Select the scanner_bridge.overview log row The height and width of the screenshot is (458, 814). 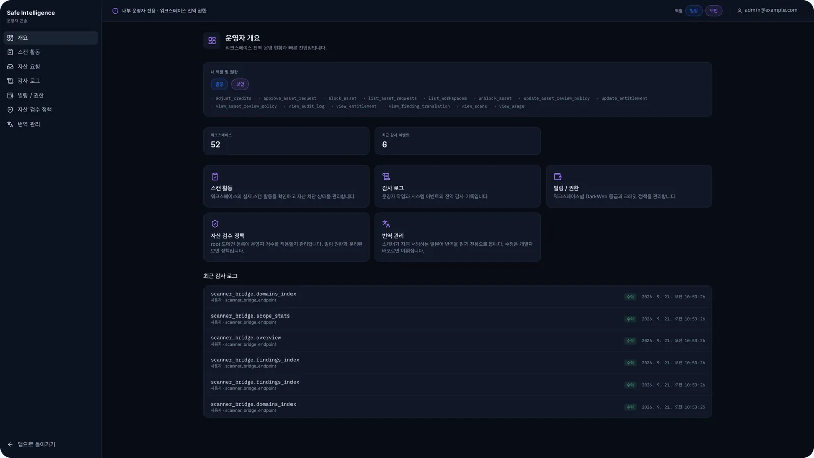click(x=458, y=340)
